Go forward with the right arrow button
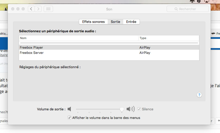 38,9
